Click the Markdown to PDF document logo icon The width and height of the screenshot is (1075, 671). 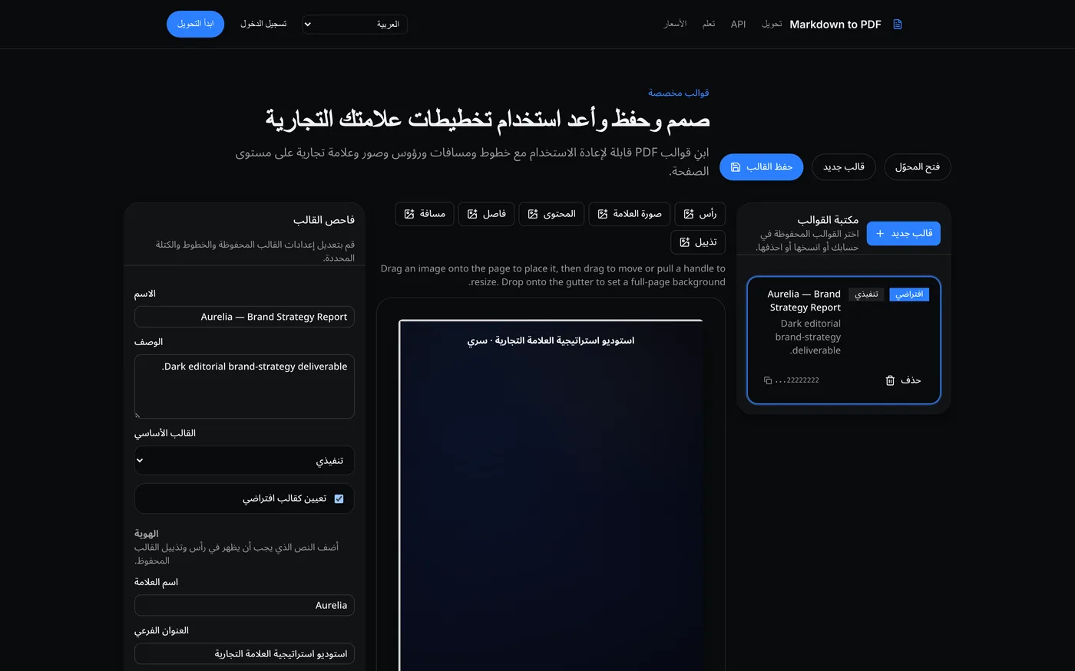(x=898, y=25)
